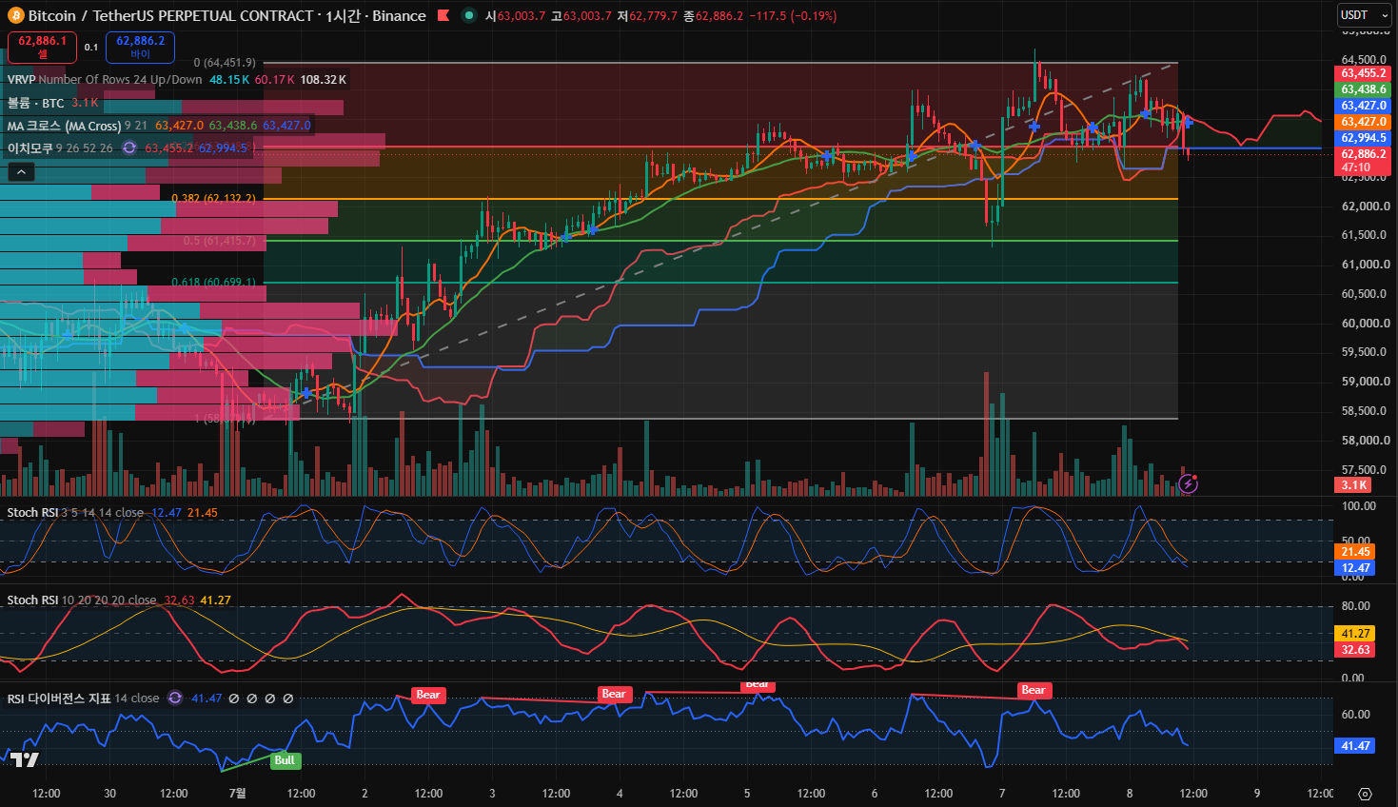Screen dimensions: 1398x807
Task: Open the TradingView logo at bottom-left
Action: pos(24,758)
